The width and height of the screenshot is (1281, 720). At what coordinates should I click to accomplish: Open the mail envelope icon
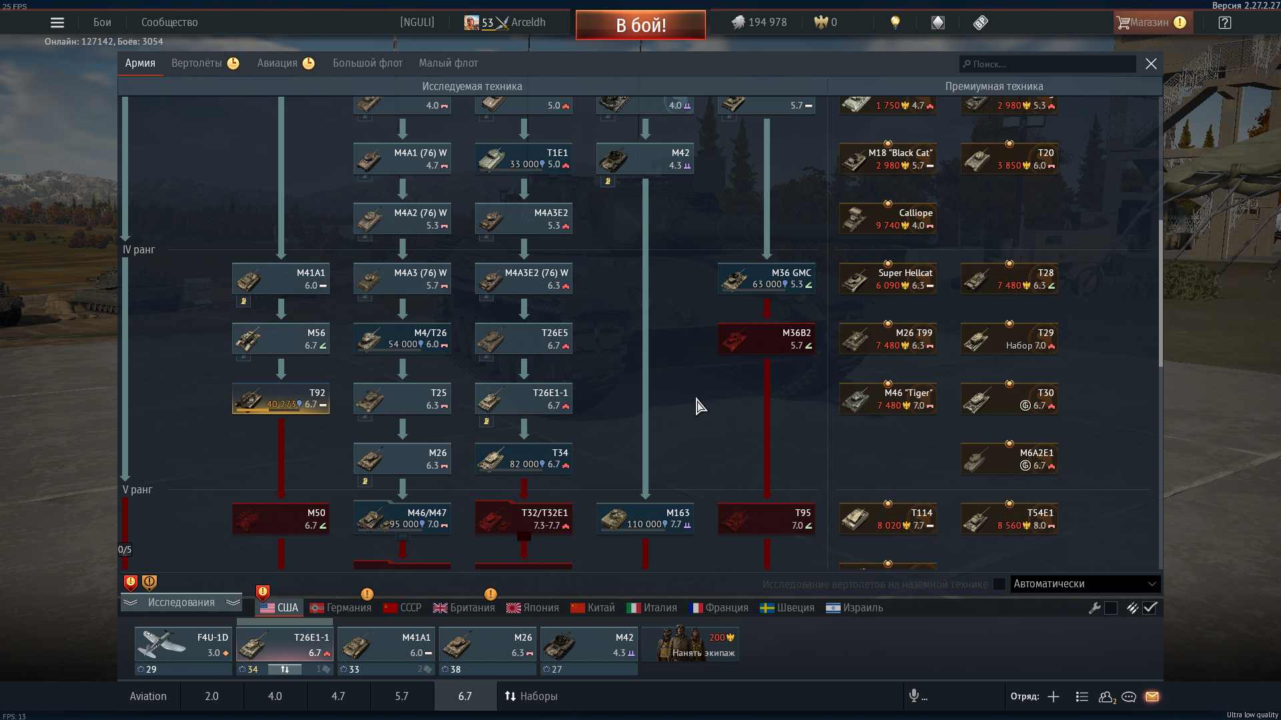click(x=1152, y=697)
